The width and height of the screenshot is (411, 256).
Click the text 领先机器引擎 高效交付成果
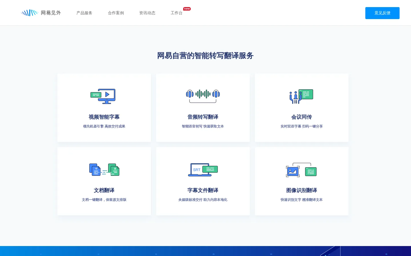coord(104,126)
